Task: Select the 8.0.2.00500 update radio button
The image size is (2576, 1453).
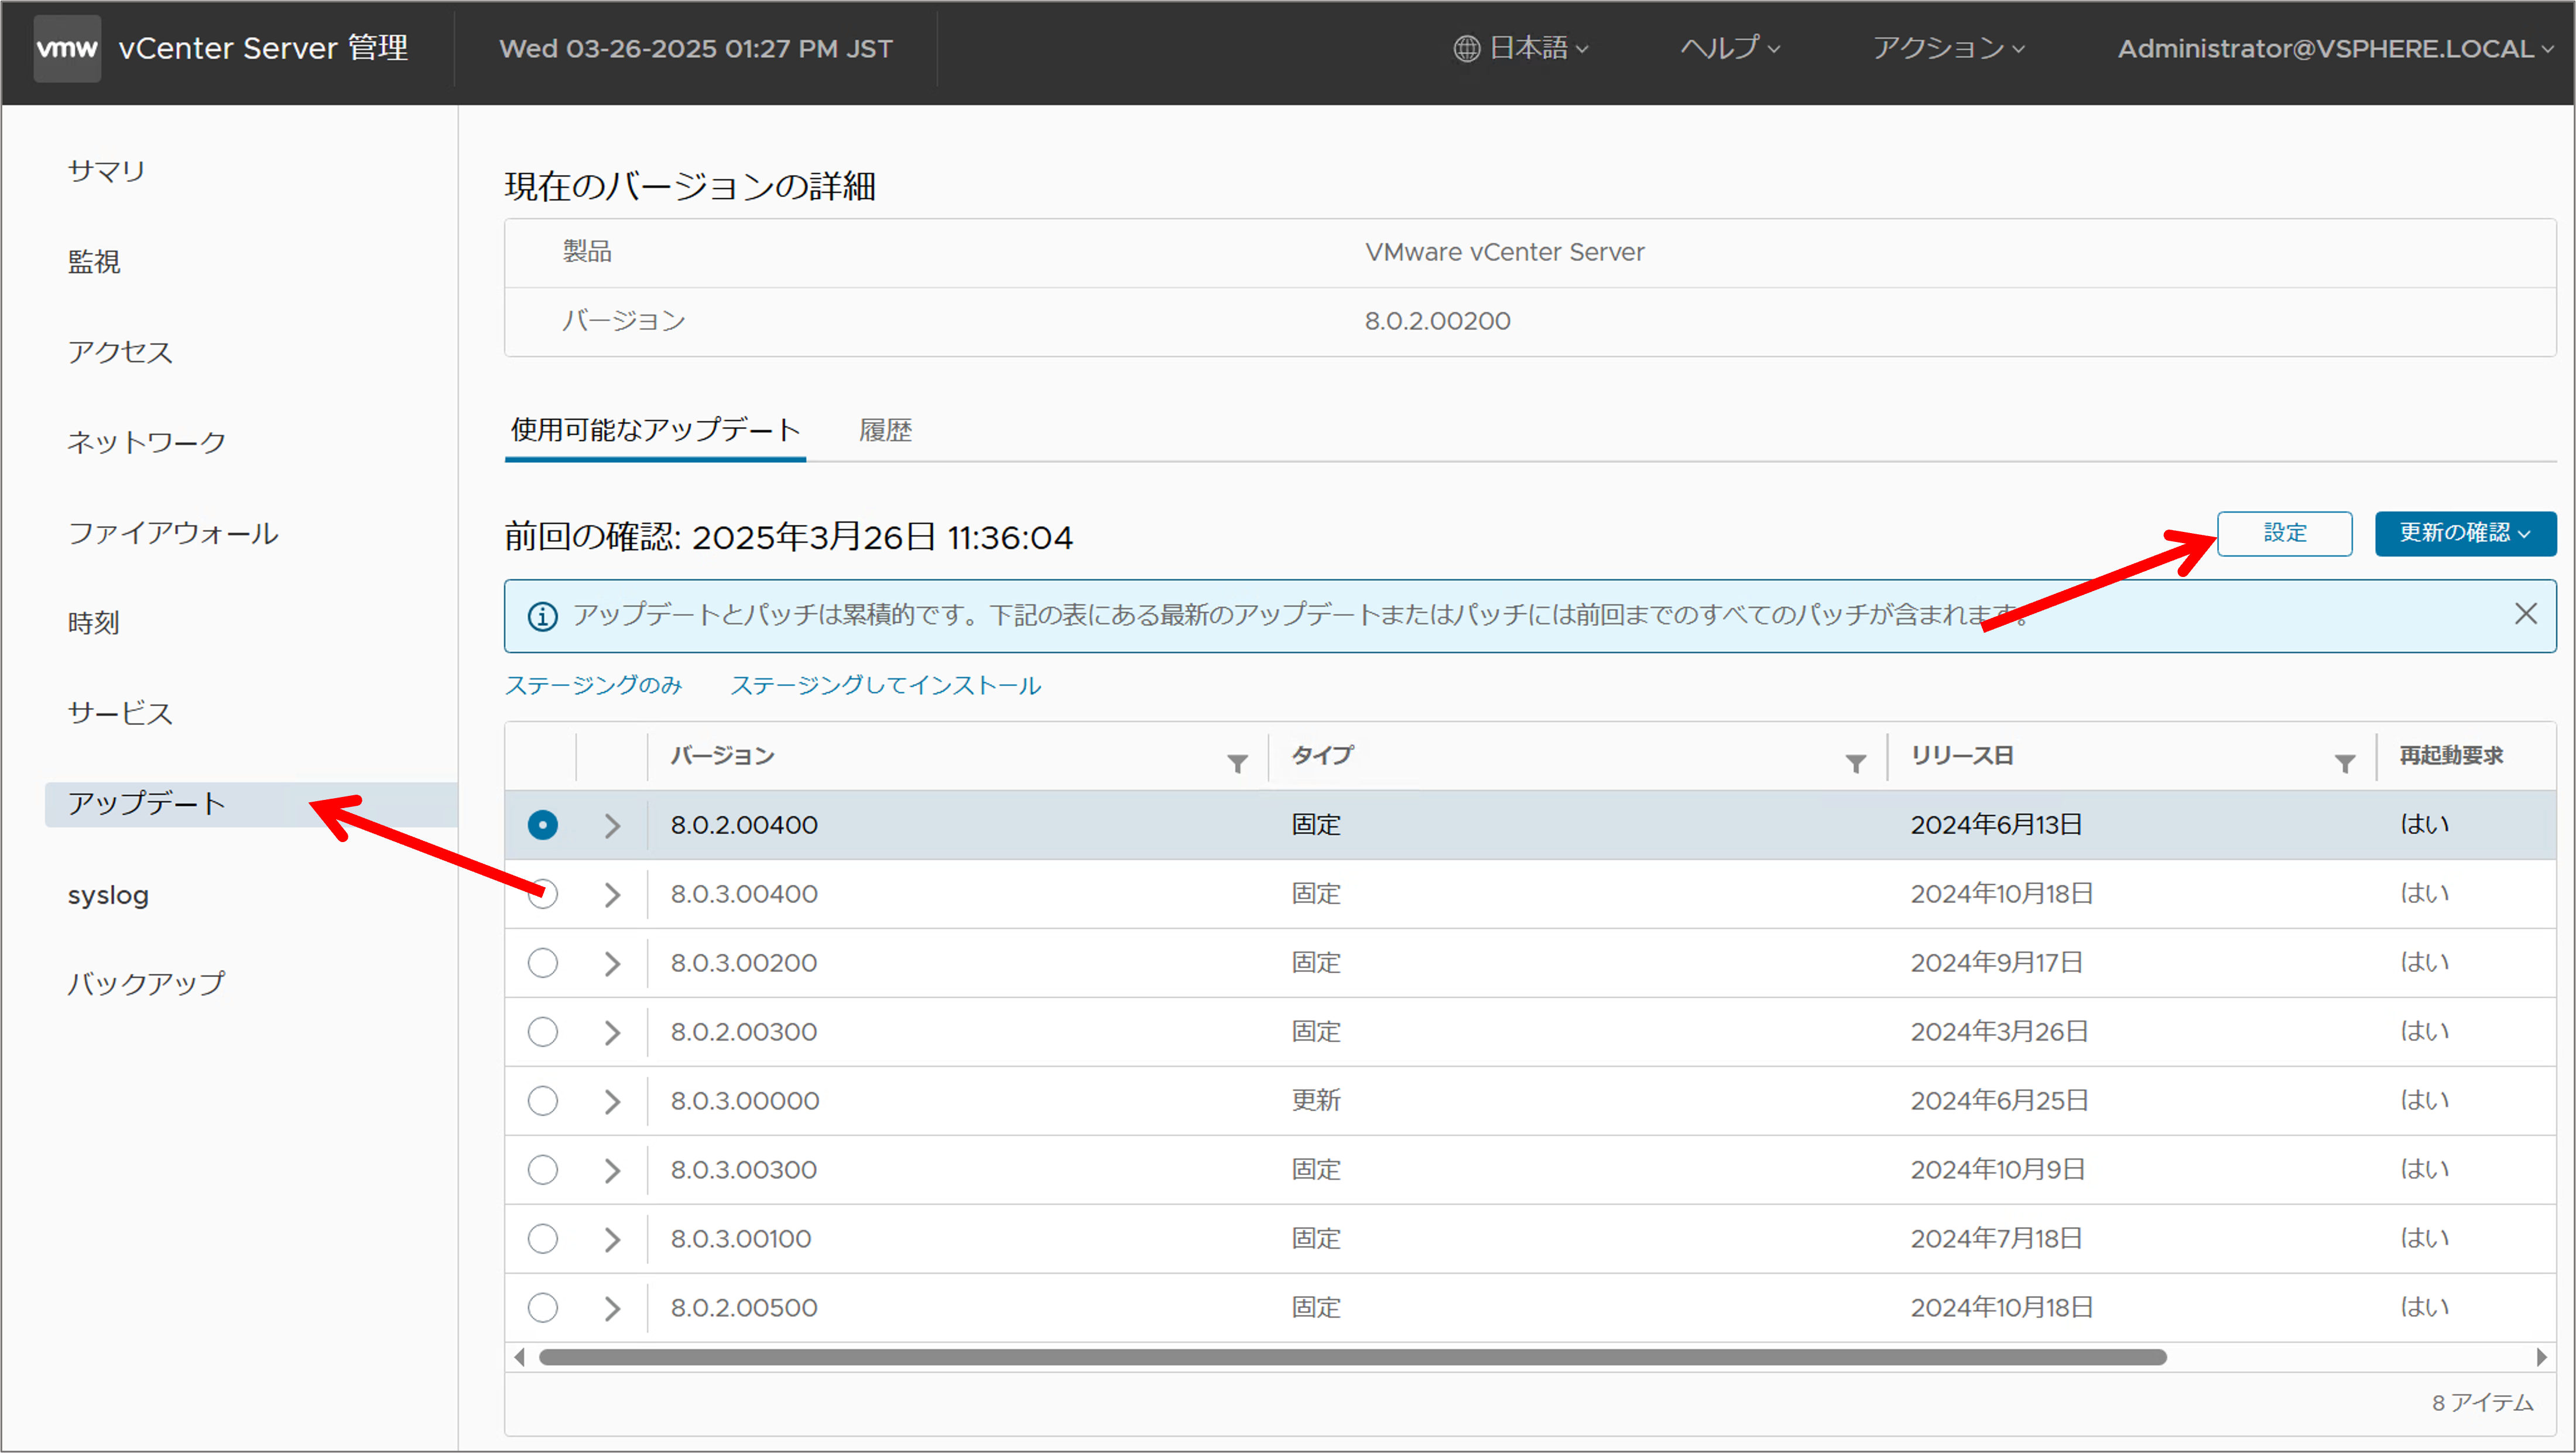Action: tap(543, 1307)
